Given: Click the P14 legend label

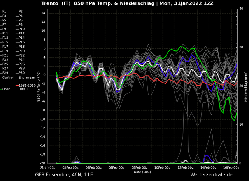Looking at the screenshot, I should click(x=20, y=38).
